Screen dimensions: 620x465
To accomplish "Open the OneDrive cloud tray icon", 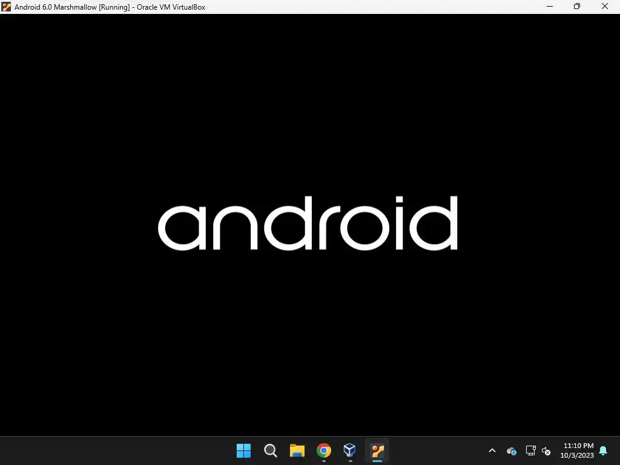I will click(511, 450).
